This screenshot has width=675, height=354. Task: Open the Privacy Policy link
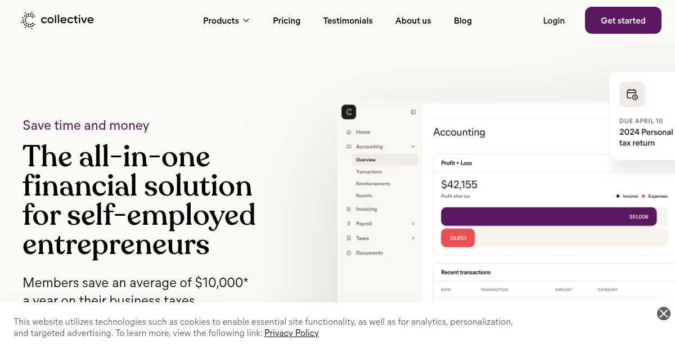pyautogui.click(x=291, y=333)
